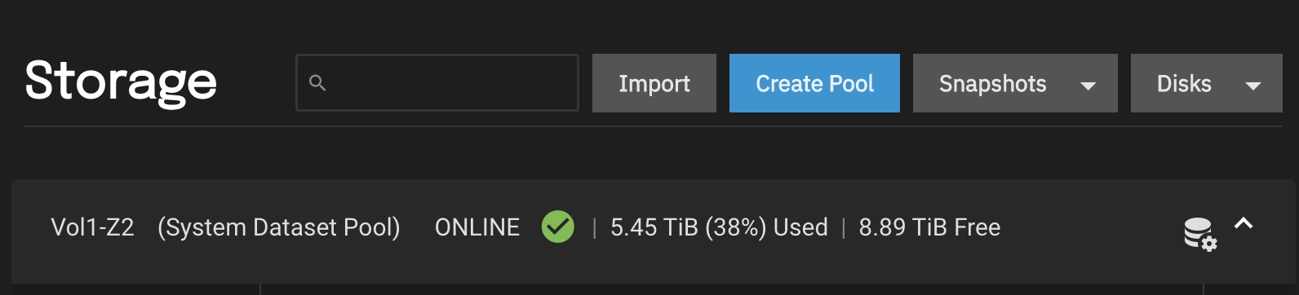
Task: Select the Snapshots menu label
Action: (x=992, y=83)
